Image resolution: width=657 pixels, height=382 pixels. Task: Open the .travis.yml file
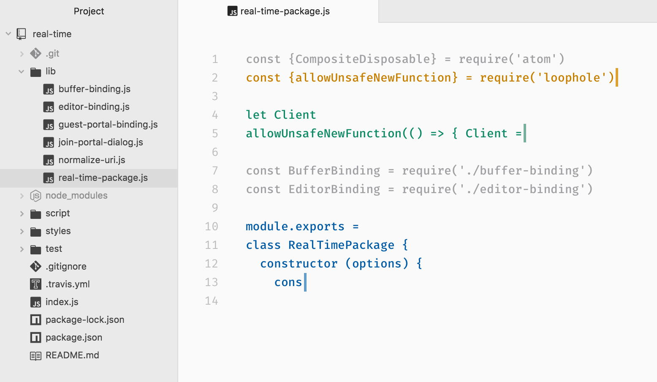(x=68, y=284)
